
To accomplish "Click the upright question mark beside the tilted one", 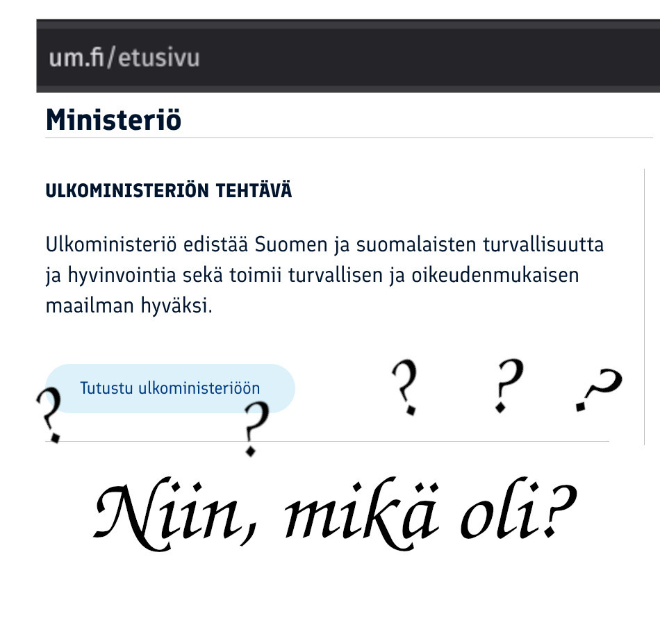I will click(x=509, y=385).
